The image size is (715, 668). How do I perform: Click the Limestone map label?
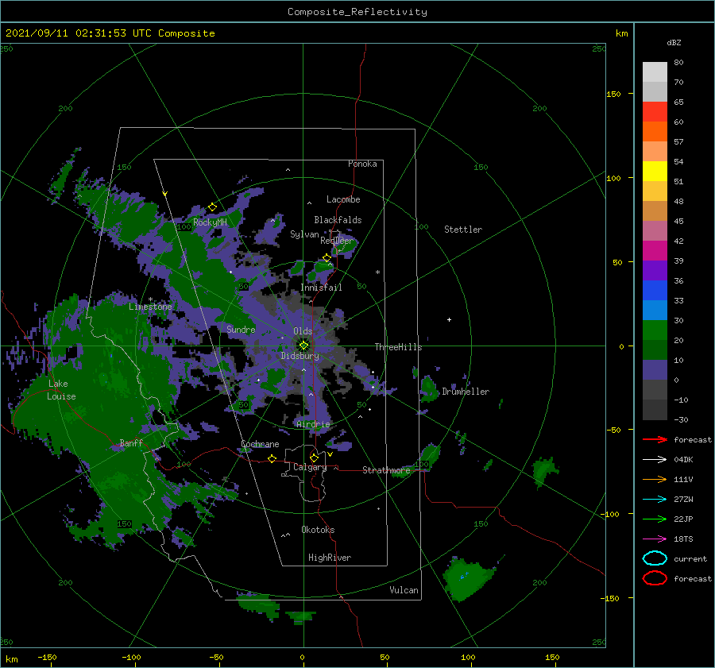click(150, 307)
